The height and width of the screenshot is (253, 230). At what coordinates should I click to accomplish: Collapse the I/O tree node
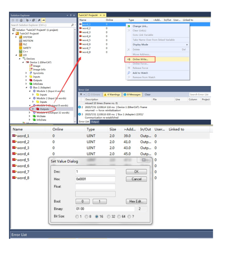pos(16,55)
